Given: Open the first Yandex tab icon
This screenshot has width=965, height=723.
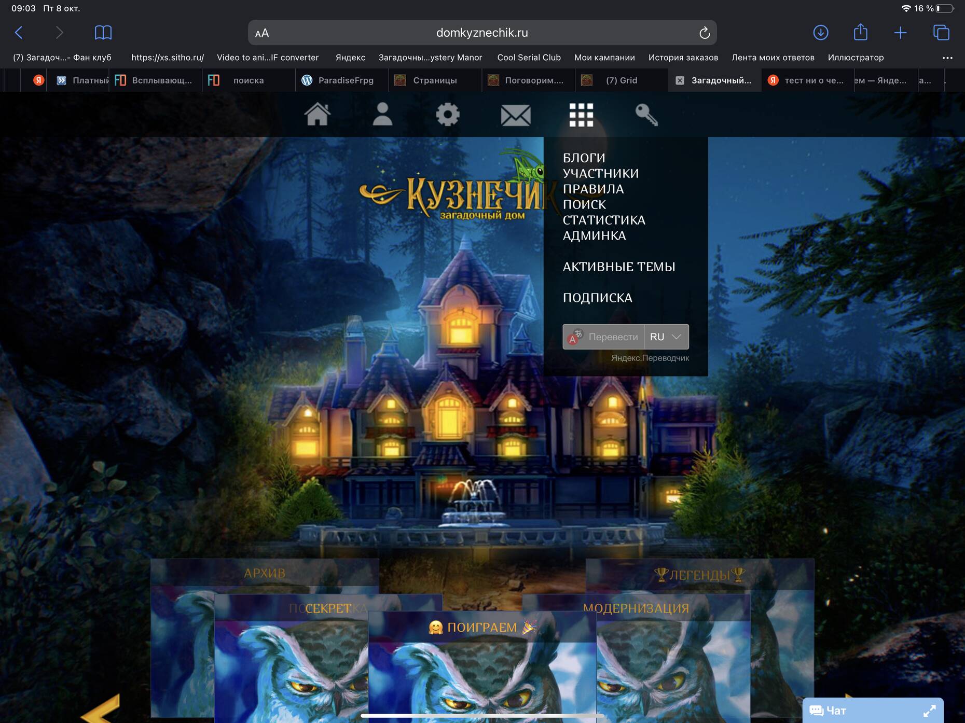Looking at the screenshot, I should click(38, 80).
